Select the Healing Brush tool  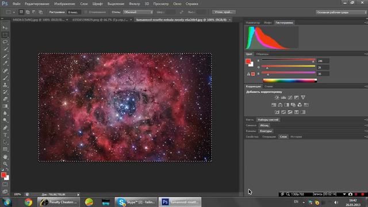[x=5, y=71]
